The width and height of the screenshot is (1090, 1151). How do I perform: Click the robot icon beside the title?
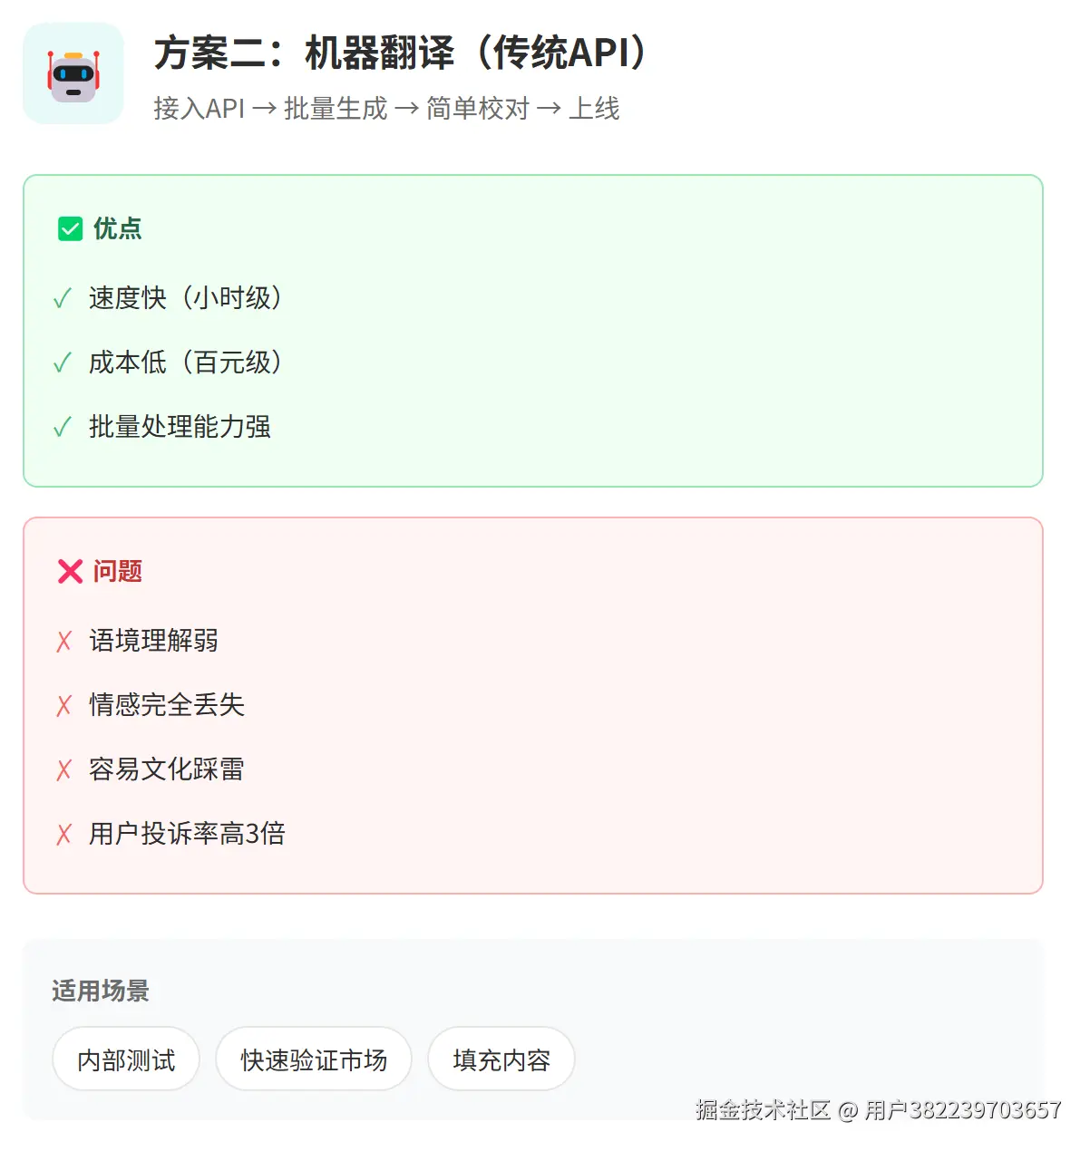point(73,73)
